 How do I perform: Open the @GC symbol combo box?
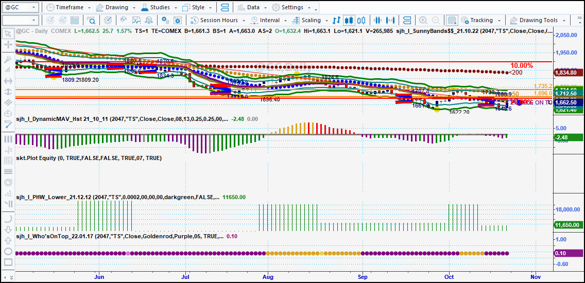click(x=20, y=7)
